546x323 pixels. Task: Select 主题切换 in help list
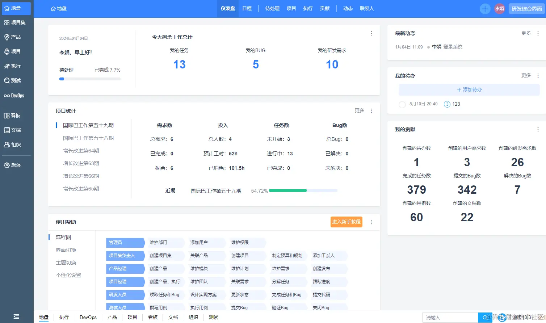(66, 263)
